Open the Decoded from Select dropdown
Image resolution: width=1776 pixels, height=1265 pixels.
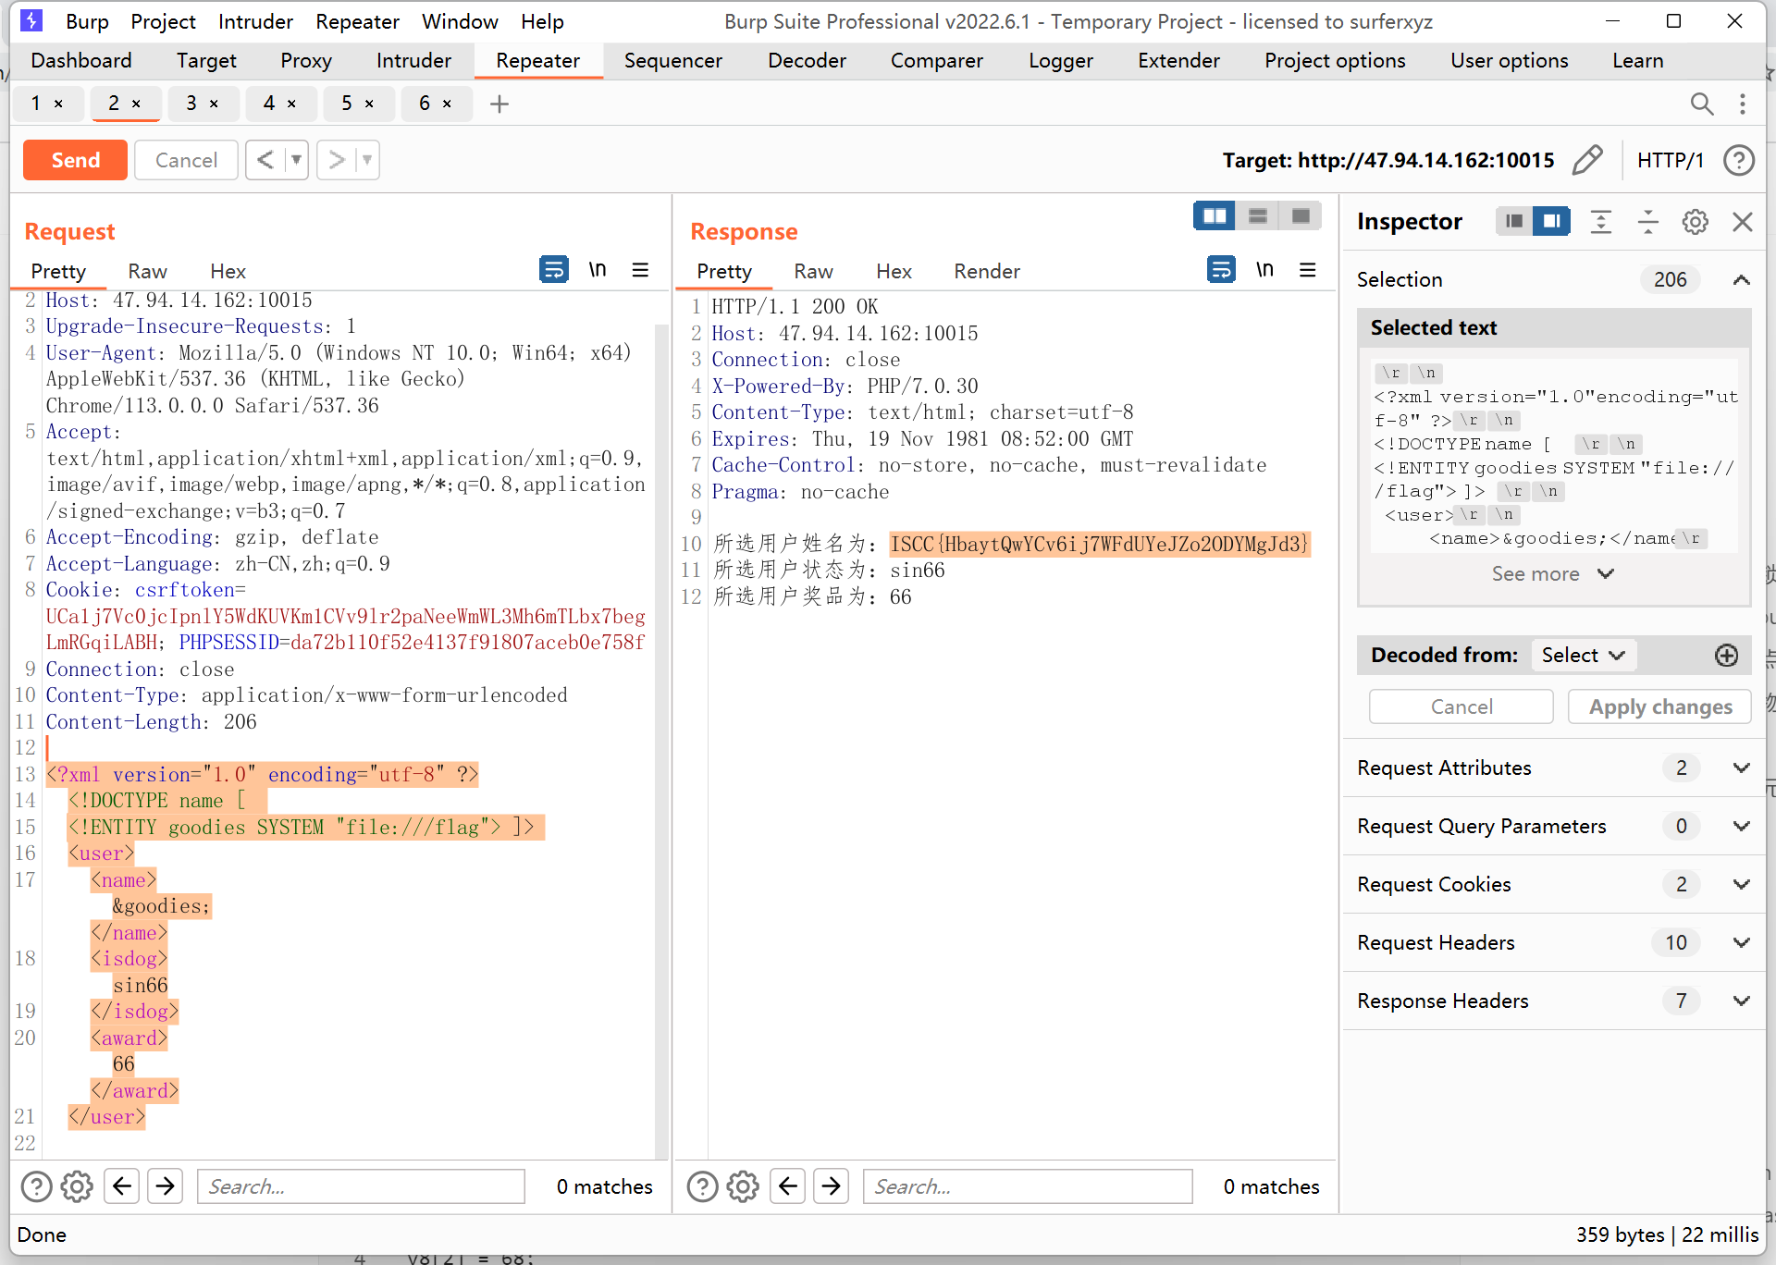point(1584,656)
